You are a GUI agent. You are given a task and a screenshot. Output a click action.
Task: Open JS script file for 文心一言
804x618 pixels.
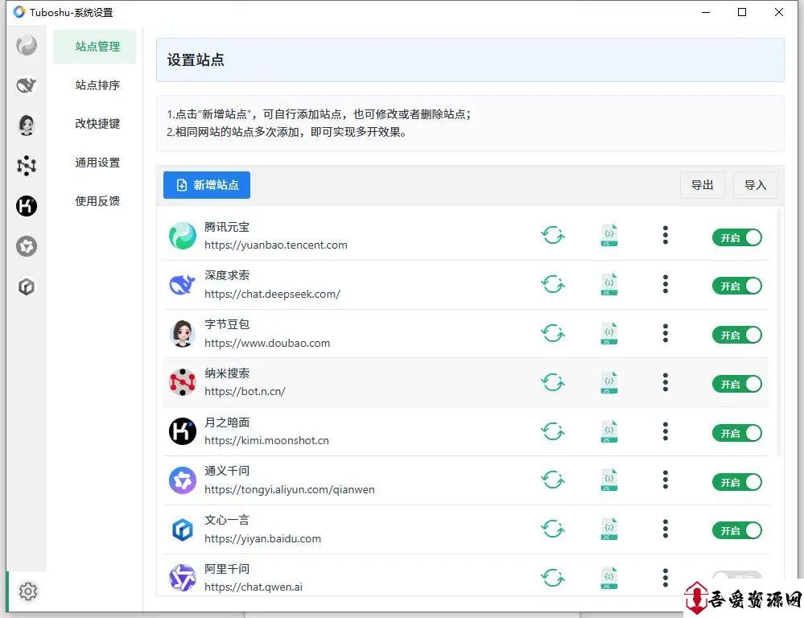tap(609, 529)
